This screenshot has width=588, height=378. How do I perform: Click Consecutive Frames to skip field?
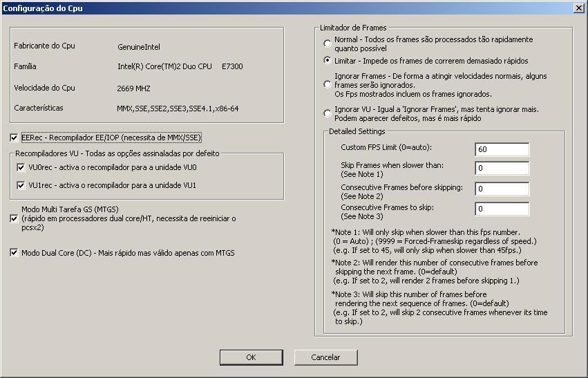coord(502,209)
